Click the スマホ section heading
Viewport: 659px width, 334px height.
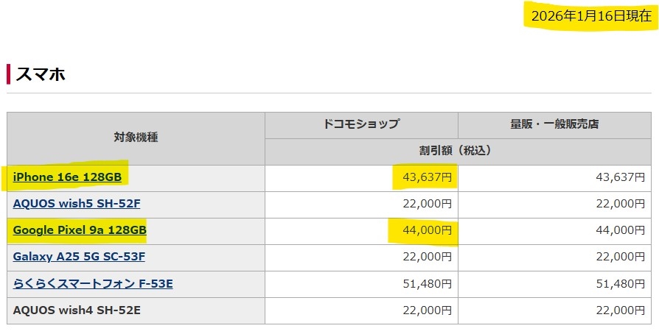(41, 74)
